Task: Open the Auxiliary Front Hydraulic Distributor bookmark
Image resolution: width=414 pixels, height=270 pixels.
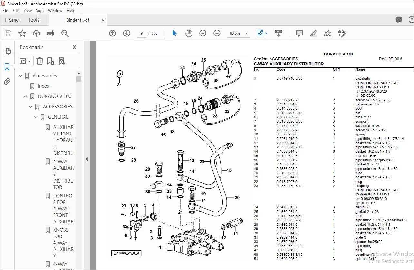Action: (64, 140)
